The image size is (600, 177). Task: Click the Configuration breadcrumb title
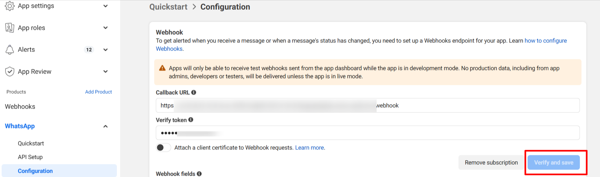pyautogui.click(x=225, y=7)
